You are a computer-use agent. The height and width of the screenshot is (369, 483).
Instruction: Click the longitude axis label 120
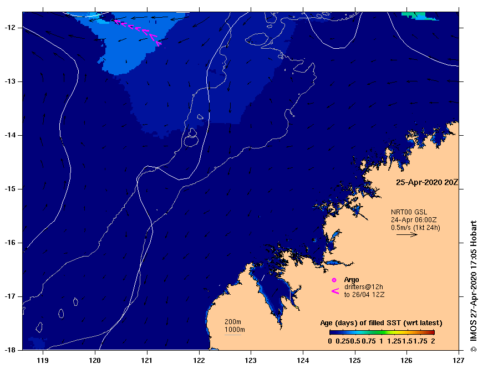pos(95,360)
